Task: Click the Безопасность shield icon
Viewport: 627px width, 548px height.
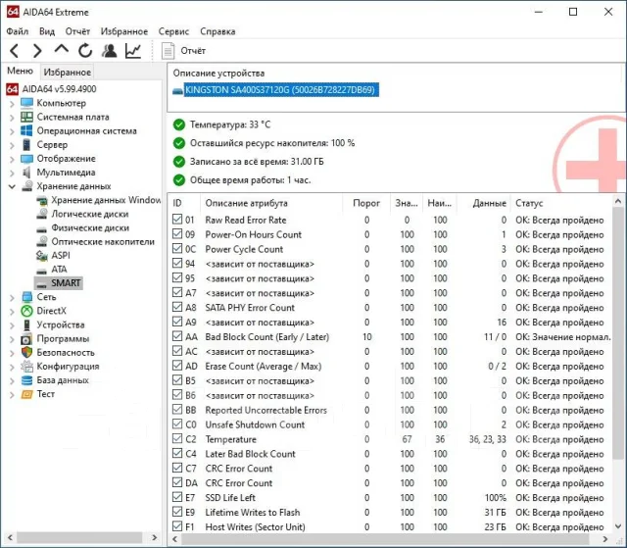Action: [26, 352]
